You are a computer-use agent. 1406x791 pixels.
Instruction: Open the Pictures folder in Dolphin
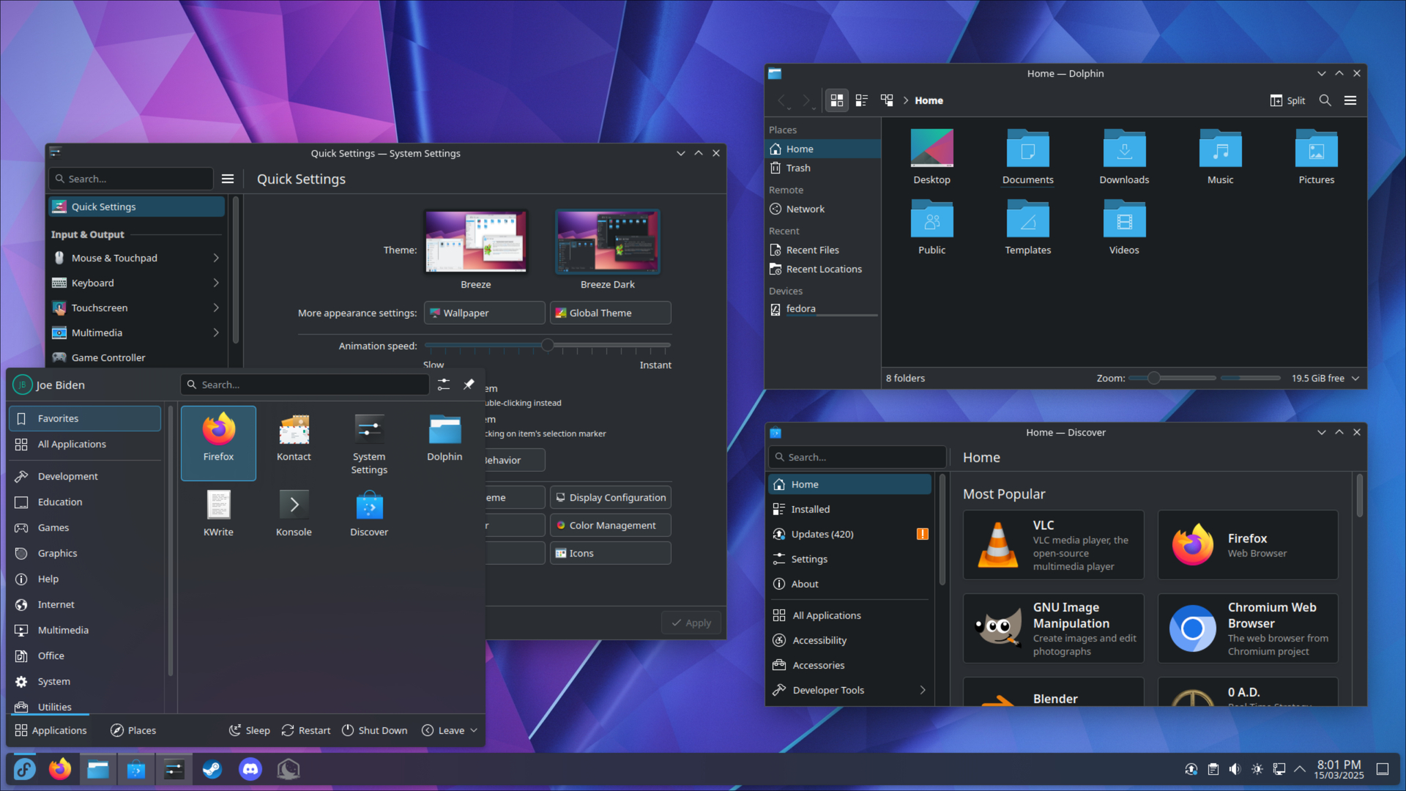pyautogui.click(x=1317, y=157)
